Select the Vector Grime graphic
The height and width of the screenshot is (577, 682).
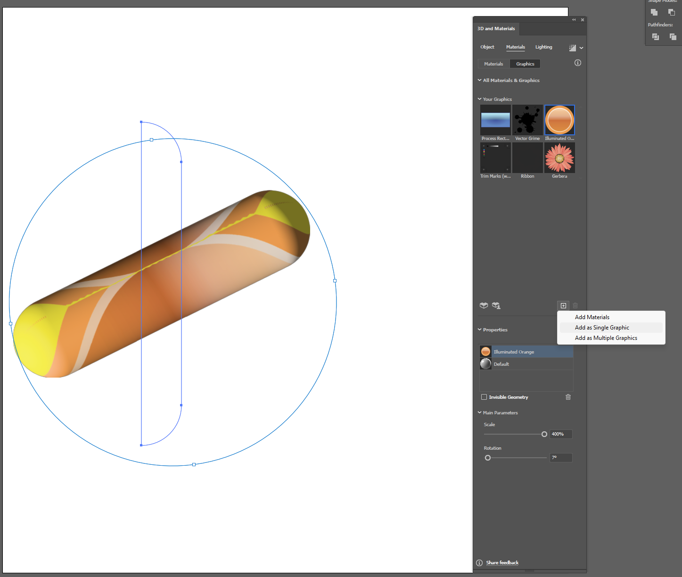click(x=527, y=120)
